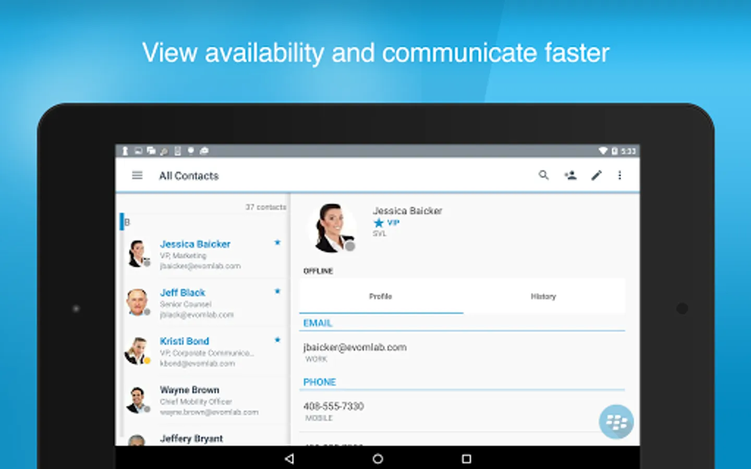
Task: Click Wayne Brown's avatar photo
Action: coord(138,400)
